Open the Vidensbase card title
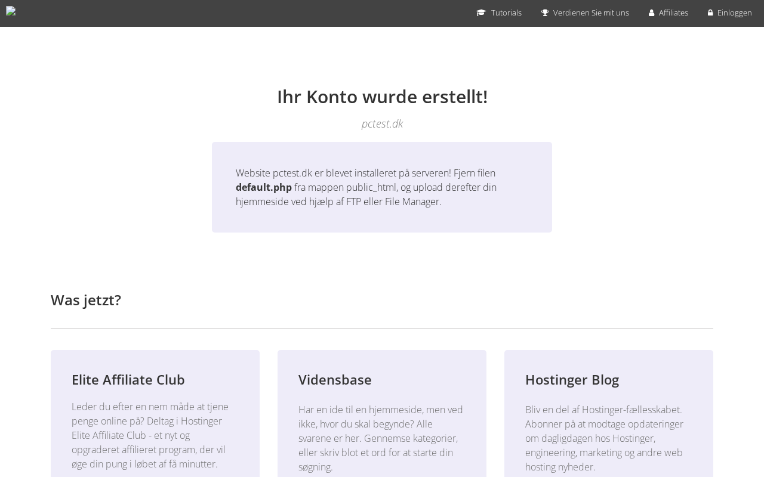 pos(335,380)
